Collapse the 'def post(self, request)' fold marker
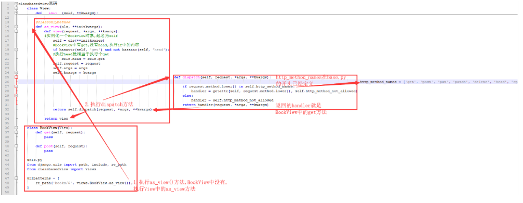The image size is (523, 203). coord(16,146)
